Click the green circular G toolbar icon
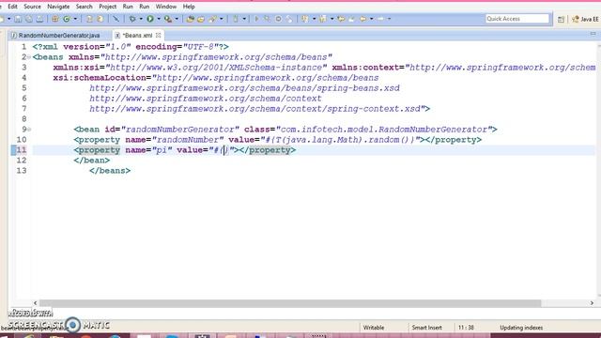 click(67, 19)
